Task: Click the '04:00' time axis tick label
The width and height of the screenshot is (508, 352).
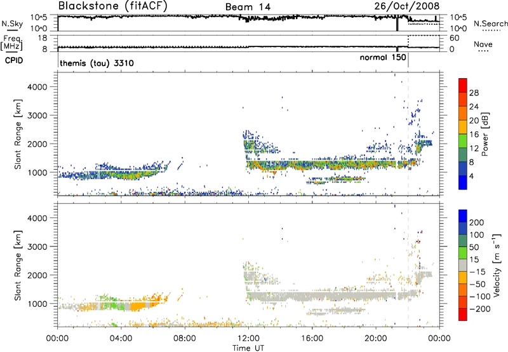Action: (121, 339)
